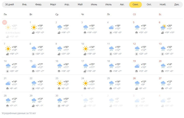This screenshot has height=118, width=184.
Task: Select the Янв. month tab
Action: point(25,5)
